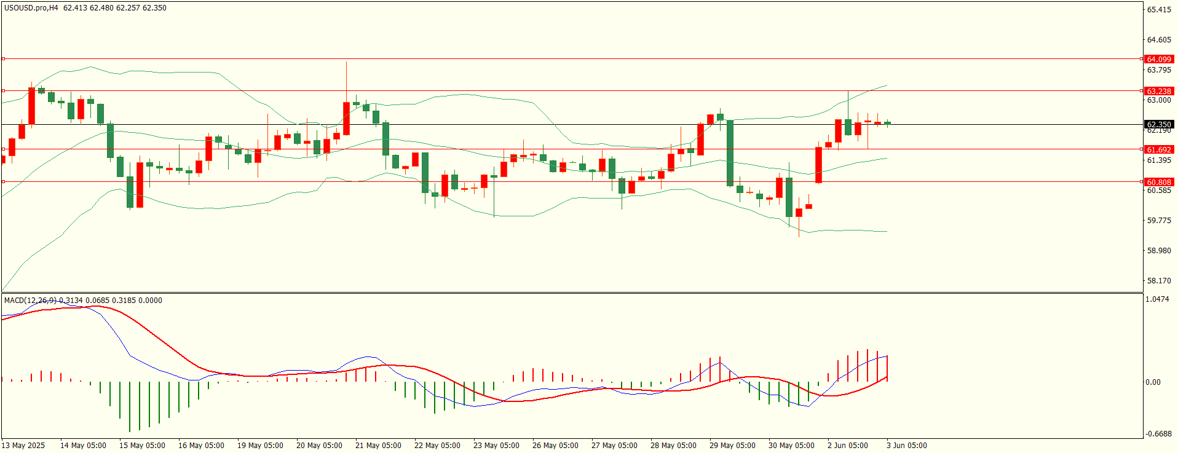
Task: Select the 63.238 horizontal line's left-edge handle
Action: pyautogui.click(x=3, y=91)
